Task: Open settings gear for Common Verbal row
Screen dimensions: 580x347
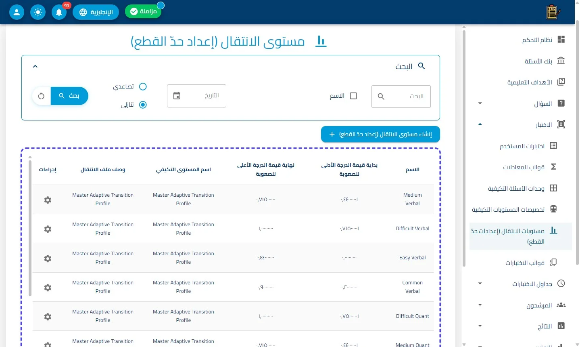Action: pos(48,287)
